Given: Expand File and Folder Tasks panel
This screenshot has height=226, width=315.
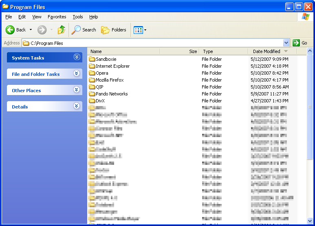Looking at the screenshot, I should tap(77, 73).
